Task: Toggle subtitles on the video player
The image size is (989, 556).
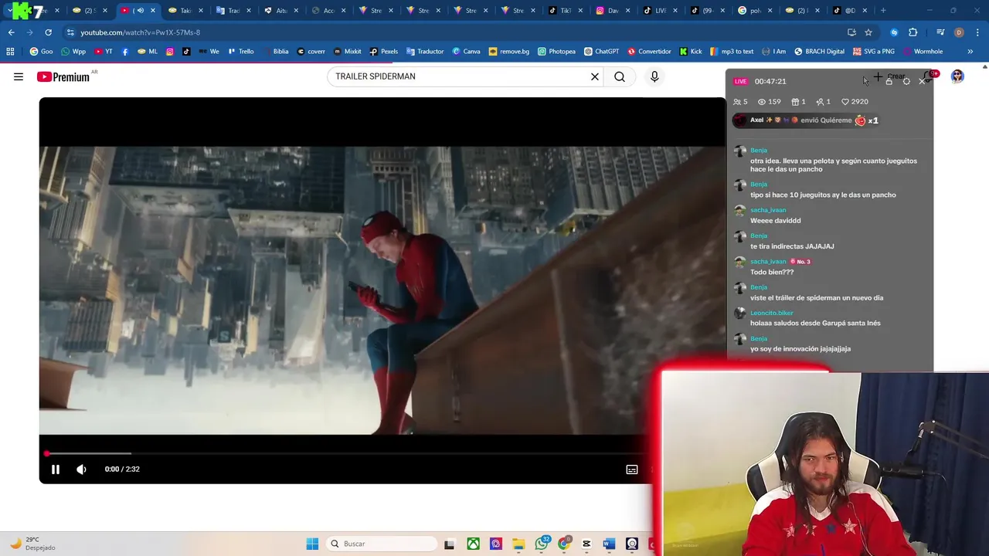Action: pos(632,470)
